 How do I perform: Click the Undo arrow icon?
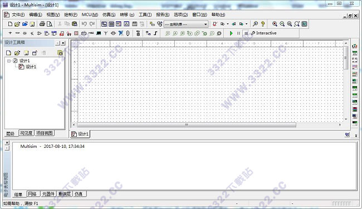84,24
